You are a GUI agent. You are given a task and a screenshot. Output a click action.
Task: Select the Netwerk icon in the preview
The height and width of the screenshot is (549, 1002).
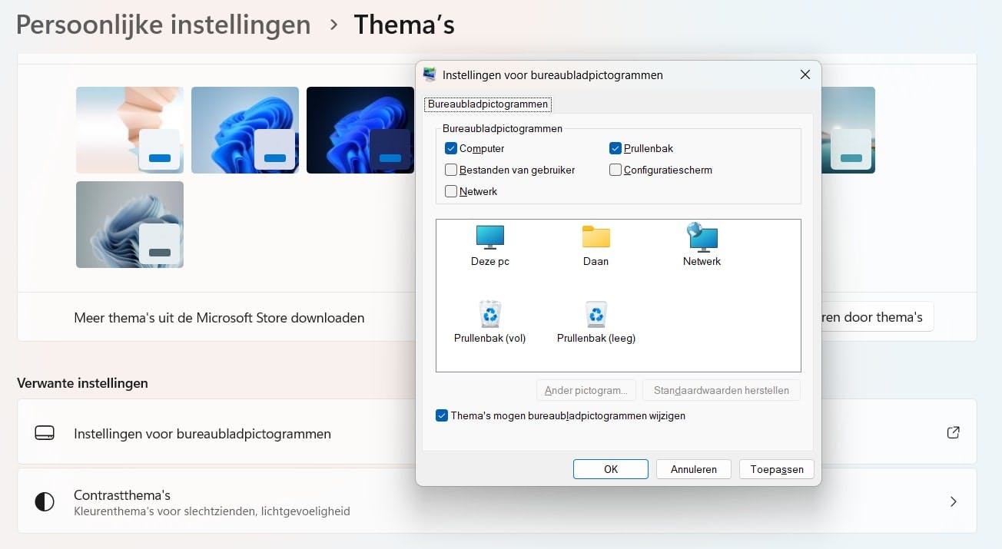click(702, 242)
